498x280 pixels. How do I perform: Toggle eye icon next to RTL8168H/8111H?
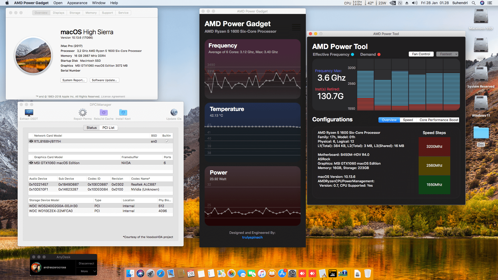[x=31, y=141]
